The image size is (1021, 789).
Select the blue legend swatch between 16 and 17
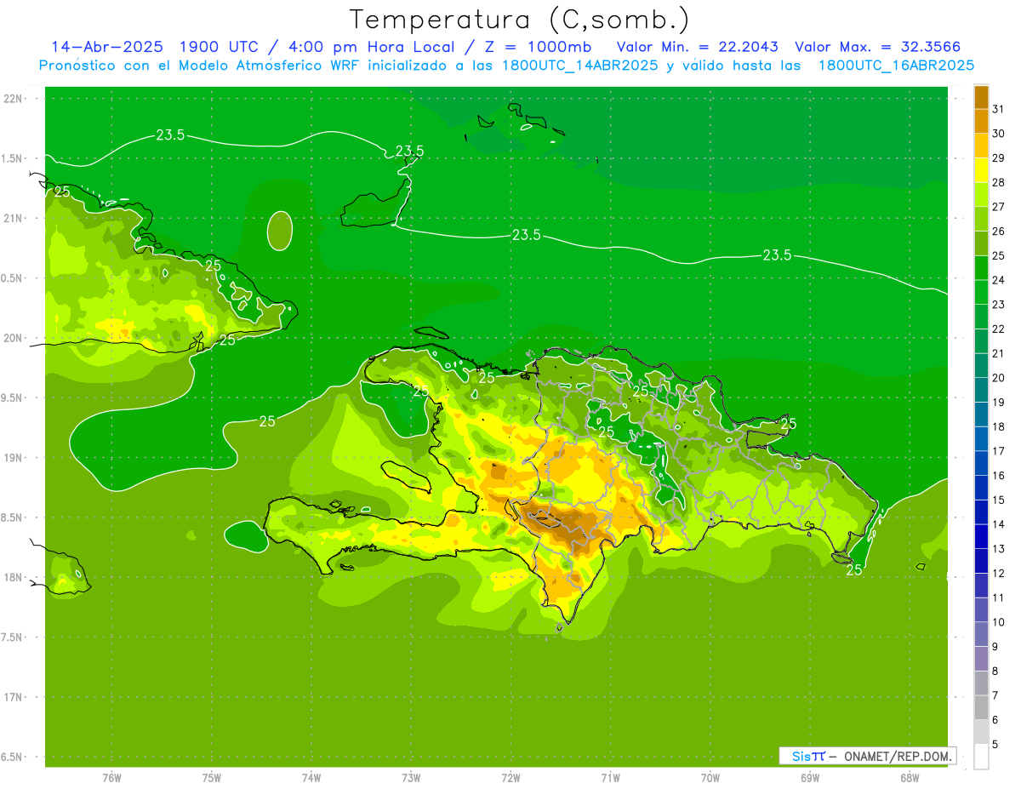[x=981, y=463]
